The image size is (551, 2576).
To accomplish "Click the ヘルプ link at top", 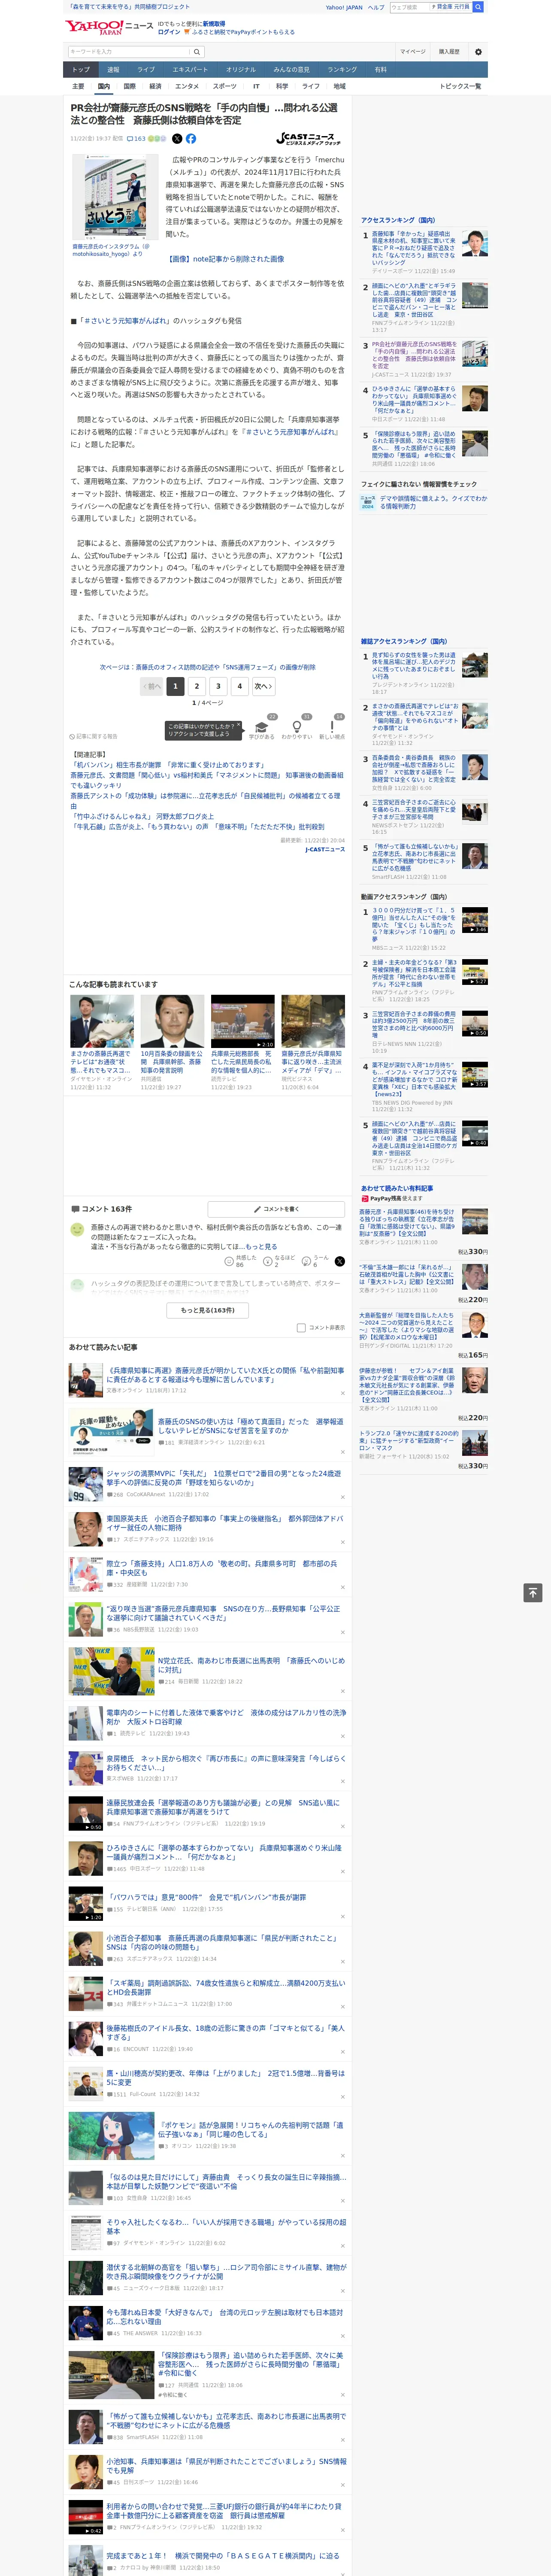I will coord(376,7).
